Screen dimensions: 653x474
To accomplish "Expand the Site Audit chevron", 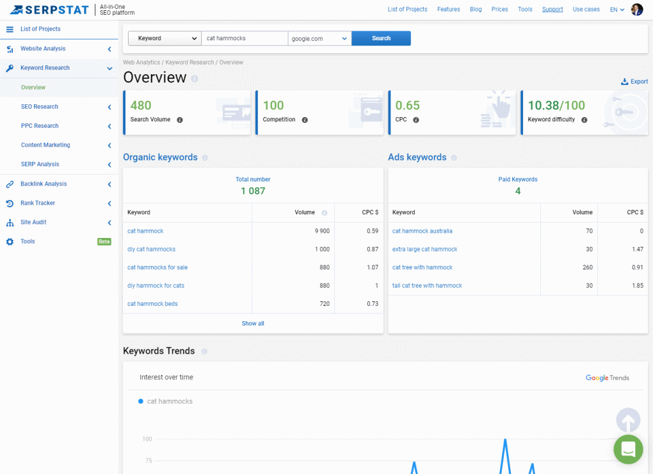I will pos(109,222).
